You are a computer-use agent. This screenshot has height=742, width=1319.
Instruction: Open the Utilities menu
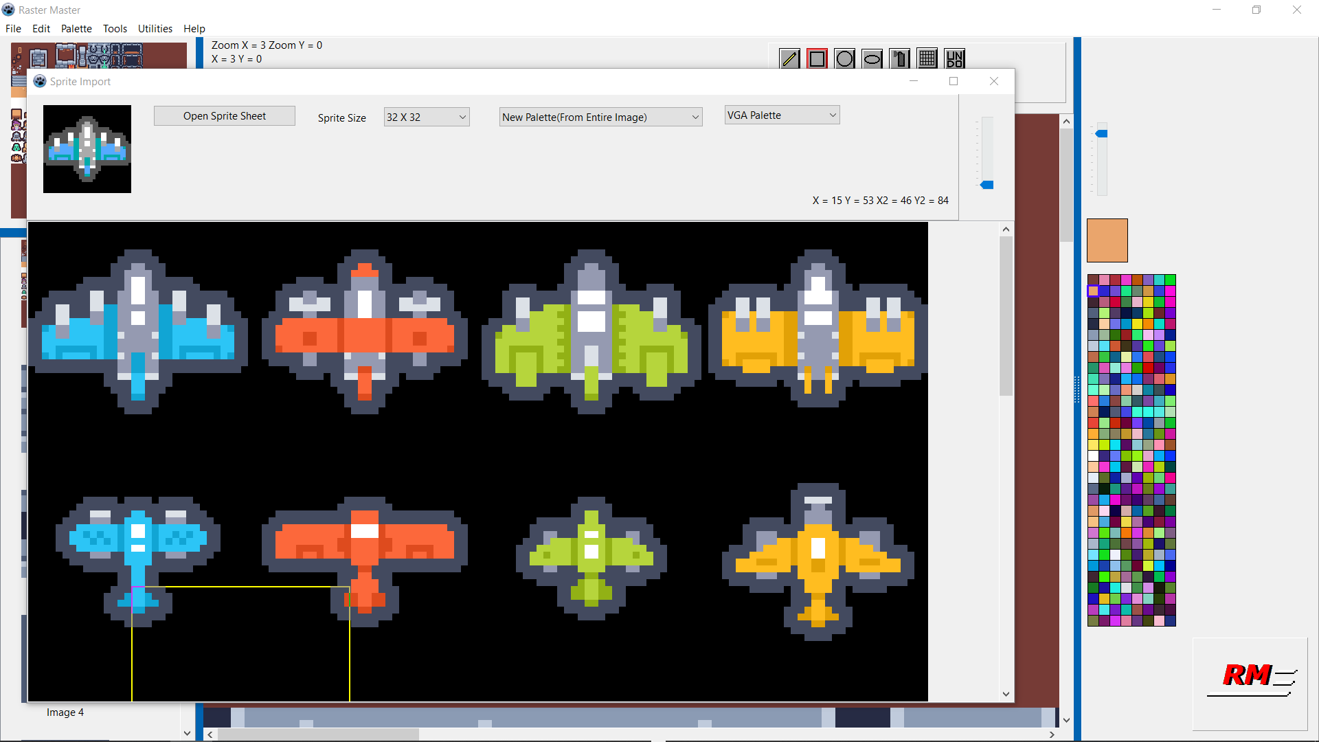(x=155, y=28)
